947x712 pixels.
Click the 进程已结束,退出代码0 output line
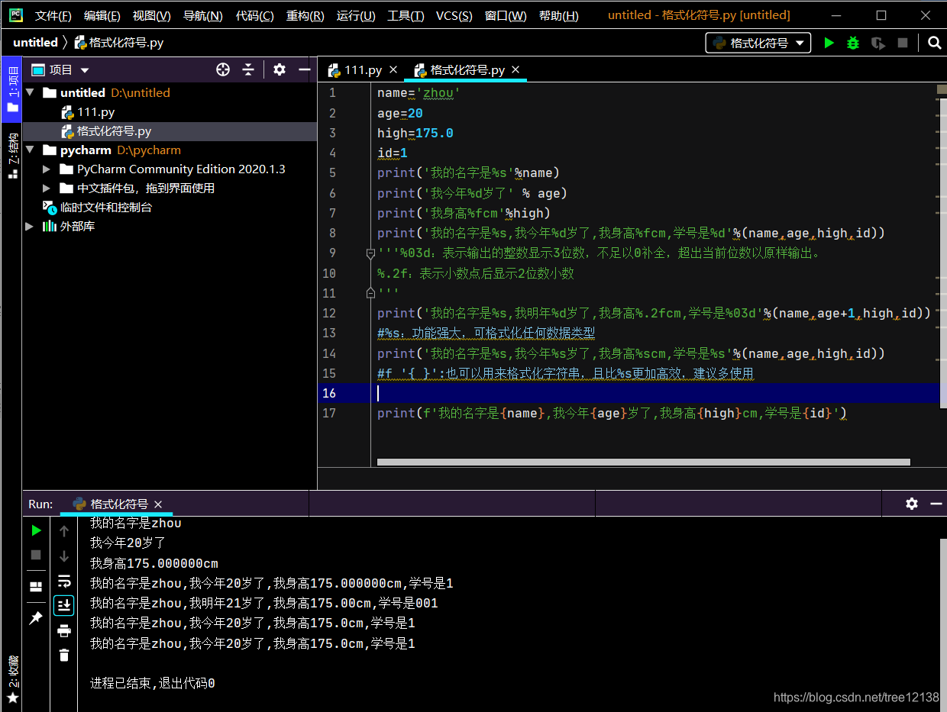click(152, 683)
